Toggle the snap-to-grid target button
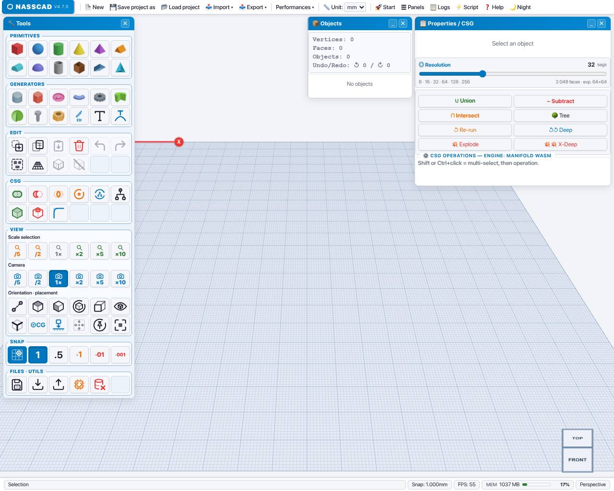Screen dimensions: 614x491 tap(17, 355)
